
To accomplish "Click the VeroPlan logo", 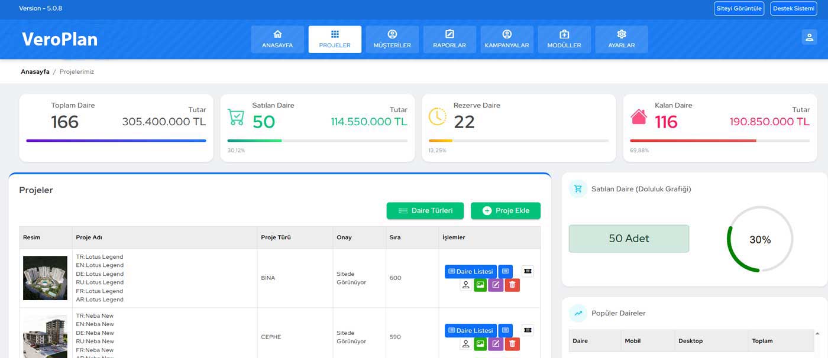I will 60,39.
